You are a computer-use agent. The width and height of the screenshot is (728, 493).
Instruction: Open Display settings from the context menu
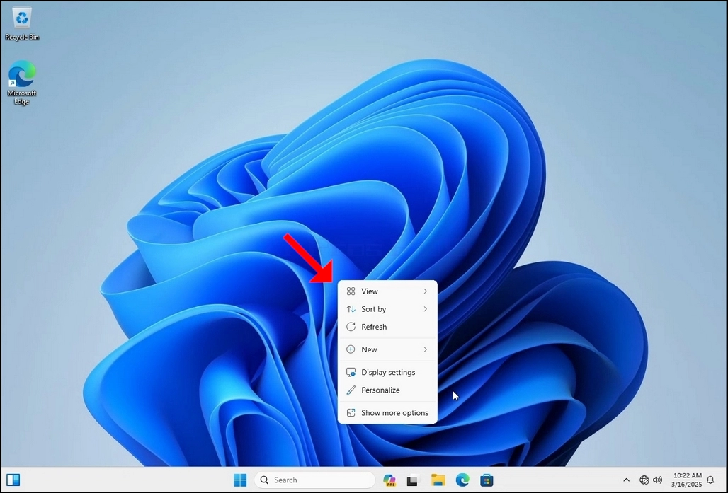coord(387,372)
